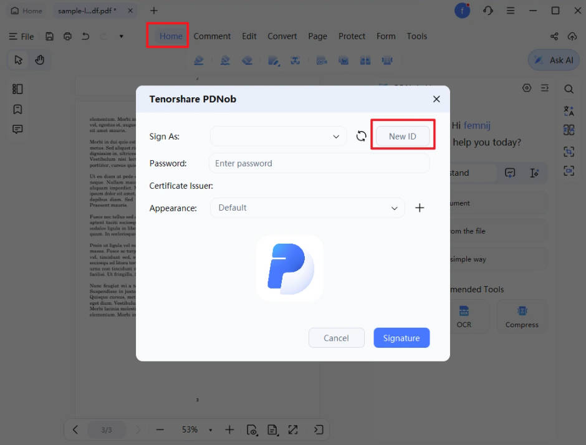Refresh the Sign As certificate list

(361, 136)
